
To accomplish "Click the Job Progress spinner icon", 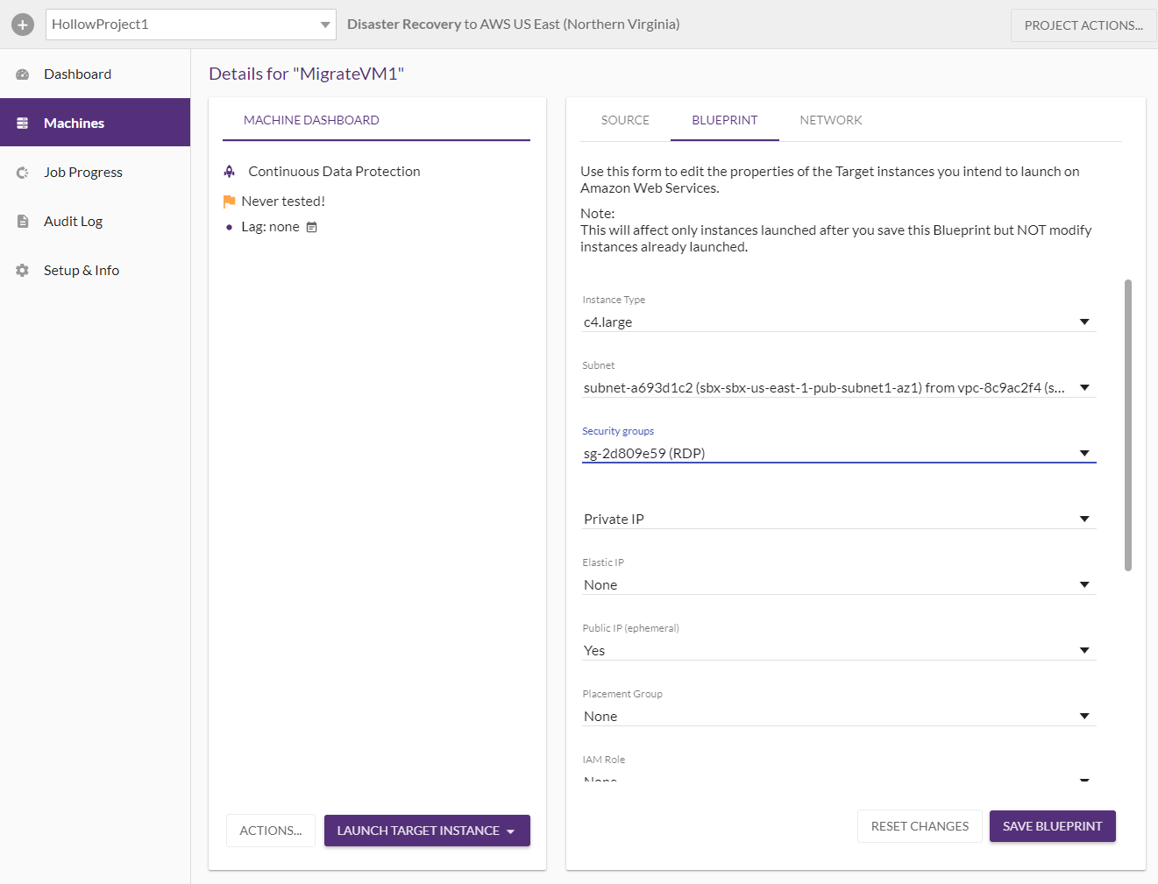I will click(x=23, y=173).
